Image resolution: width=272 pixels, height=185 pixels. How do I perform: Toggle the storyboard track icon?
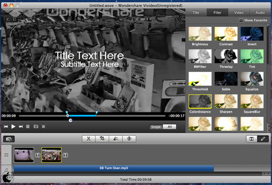click(x=6, y=155)
